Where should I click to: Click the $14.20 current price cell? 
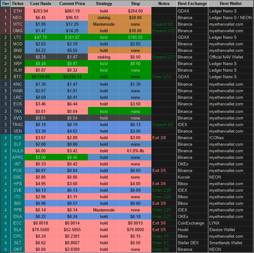pyautogui.click(x=72, y=31)
